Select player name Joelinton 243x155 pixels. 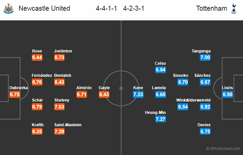63,51
